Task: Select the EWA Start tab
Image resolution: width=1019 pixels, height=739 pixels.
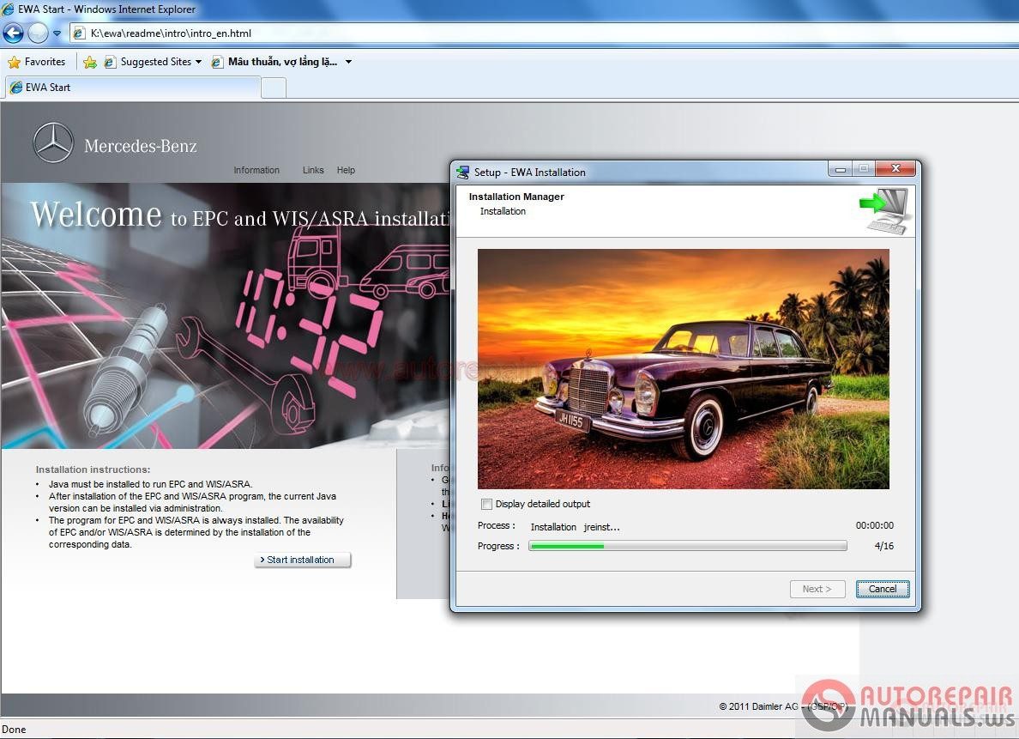Action: pos(133,88)
